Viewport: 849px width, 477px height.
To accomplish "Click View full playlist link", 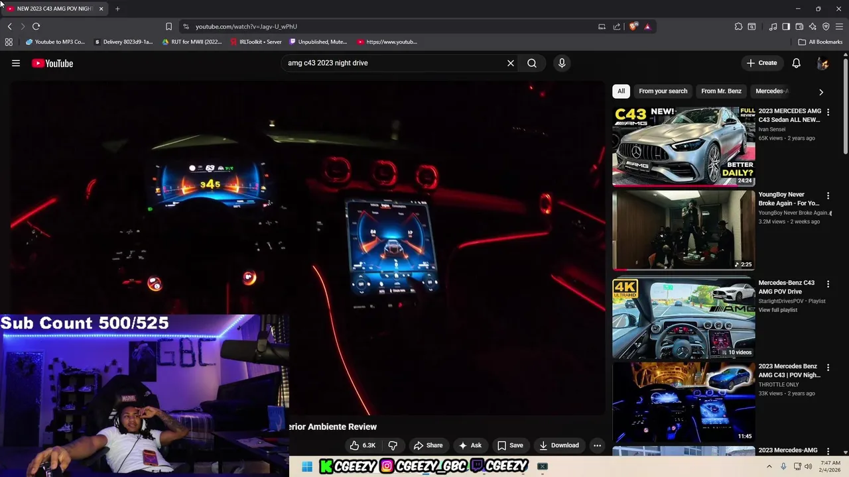I will click(x=778, y=310).
